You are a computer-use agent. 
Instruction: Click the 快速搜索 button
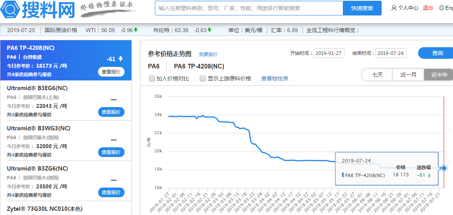[x=362, y=8]
